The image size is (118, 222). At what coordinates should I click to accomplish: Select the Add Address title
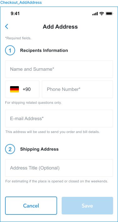coord(60,27)
